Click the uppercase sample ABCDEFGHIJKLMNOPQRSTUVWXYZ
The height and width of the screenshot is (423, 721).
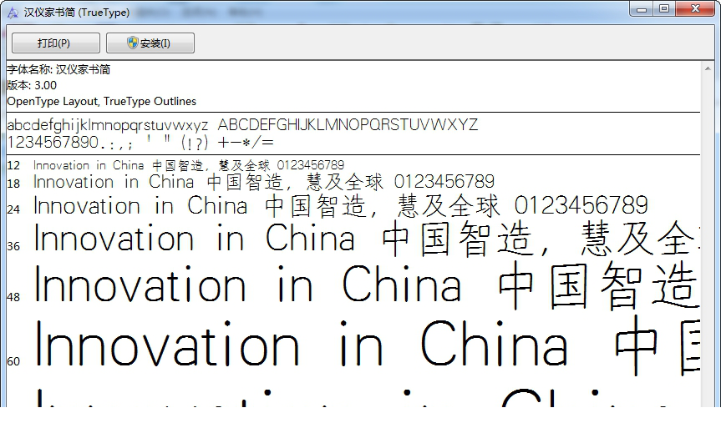point(348,124)
